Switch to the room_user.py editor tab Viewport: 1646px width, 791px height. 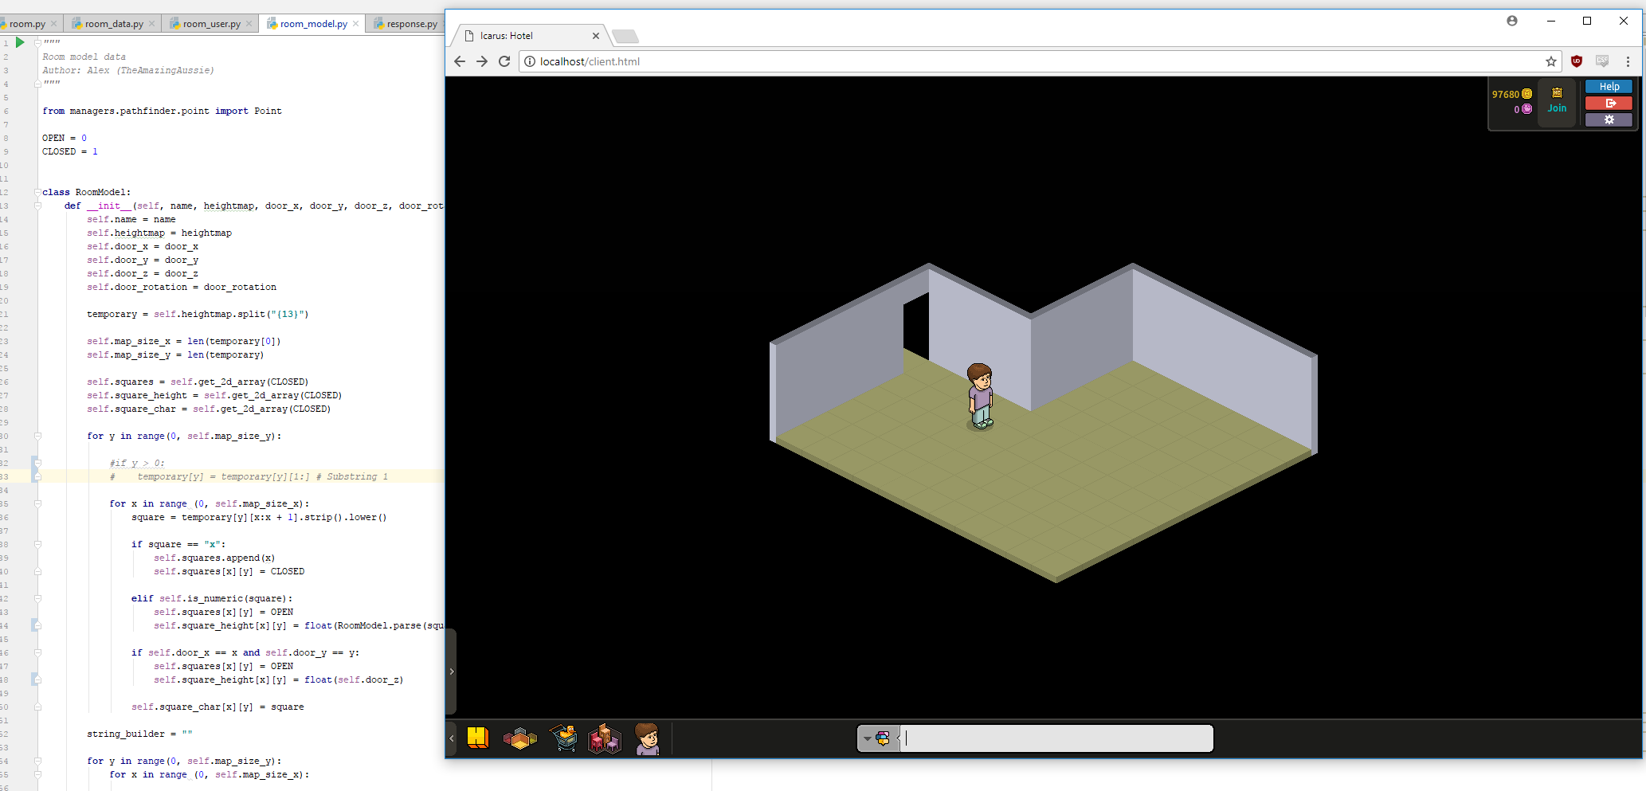click(211, 24)
